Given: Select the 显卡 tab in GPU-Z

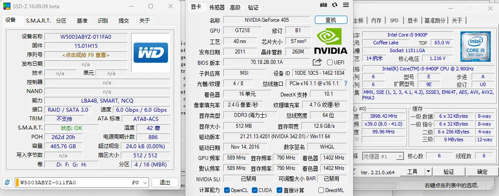Looking at the screenshot, I should click(x=196, y=7).
